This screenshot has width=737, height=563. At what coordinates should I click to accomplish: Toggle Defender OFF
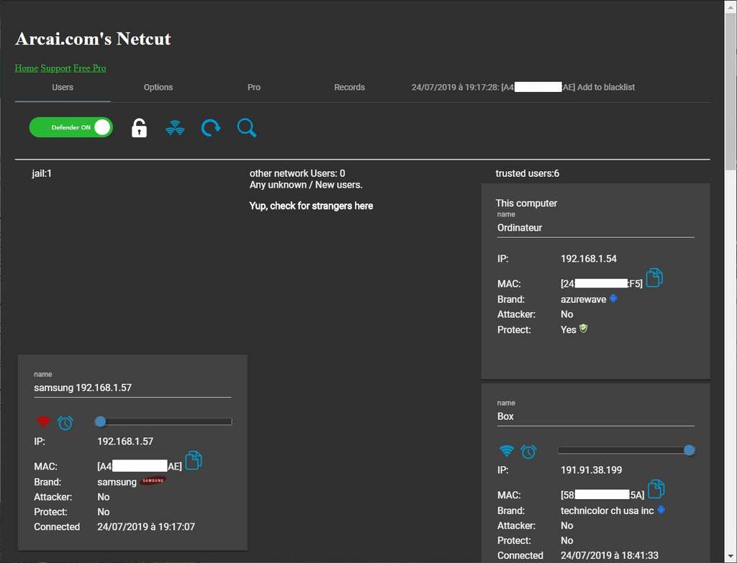(71, 127)
